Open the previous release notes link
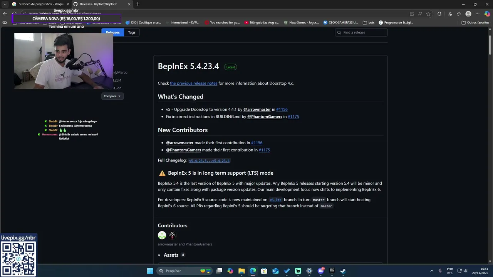 point(193,83)
